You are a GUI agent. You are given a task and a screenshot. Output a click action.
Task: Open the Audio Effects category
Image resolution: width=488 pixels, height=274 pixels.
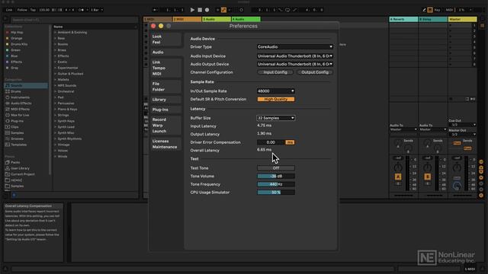coord(21,104)
